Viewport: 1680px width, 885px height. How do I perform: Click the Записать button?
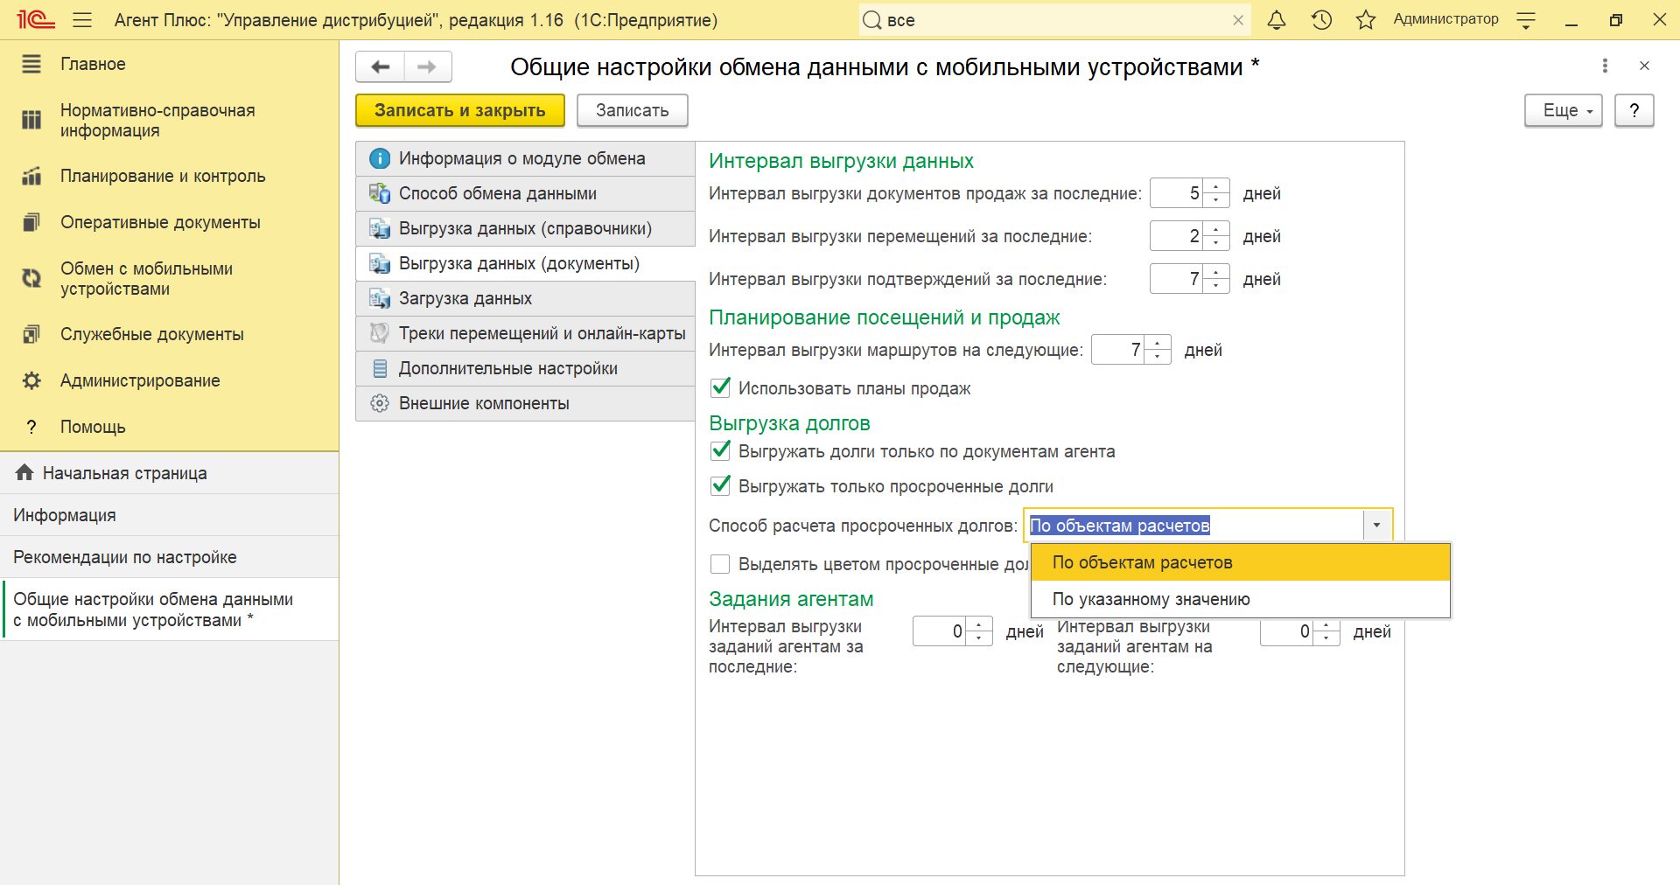pos(632,111)
